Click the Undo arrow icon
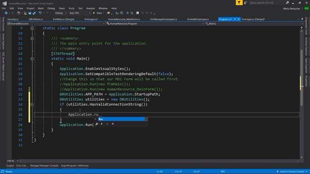The height and width of the screenshot is (174, 310). coord(40,13)
